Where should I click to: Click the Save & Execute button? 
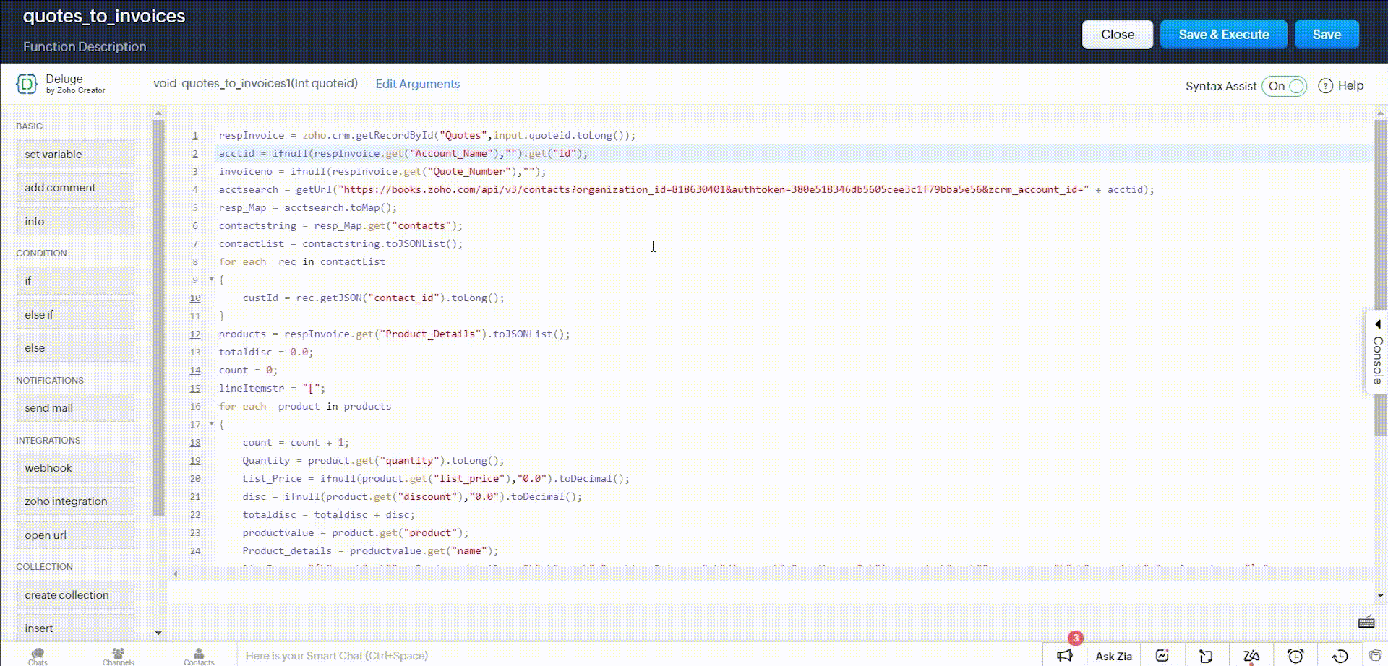point(1223,35)
